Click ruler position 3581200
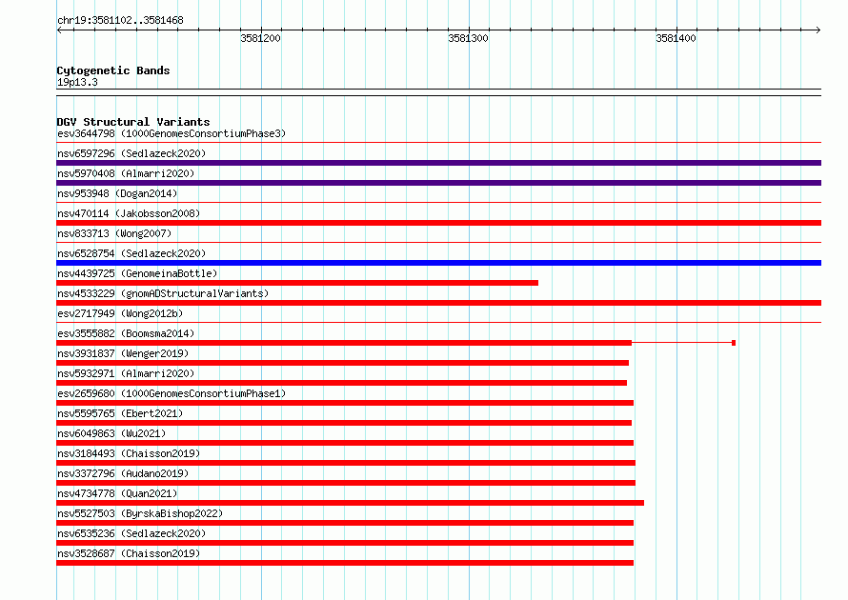848x600 pixels. [x=261, y=38]
